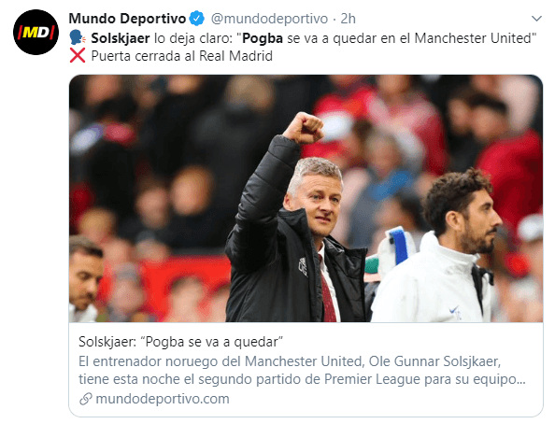555x424 pixels.
Task: Open the tweet options chevron menu
Action: (x=536, y=19)
